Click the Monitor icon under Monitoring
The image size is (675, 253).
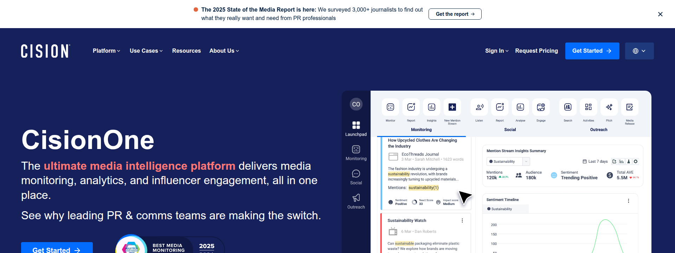[390, 107]
